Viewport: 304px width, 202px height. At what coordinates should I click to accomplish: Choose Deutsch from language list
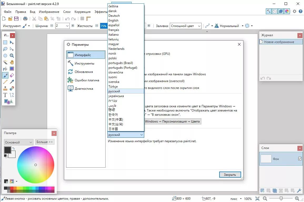click(126, 16)
